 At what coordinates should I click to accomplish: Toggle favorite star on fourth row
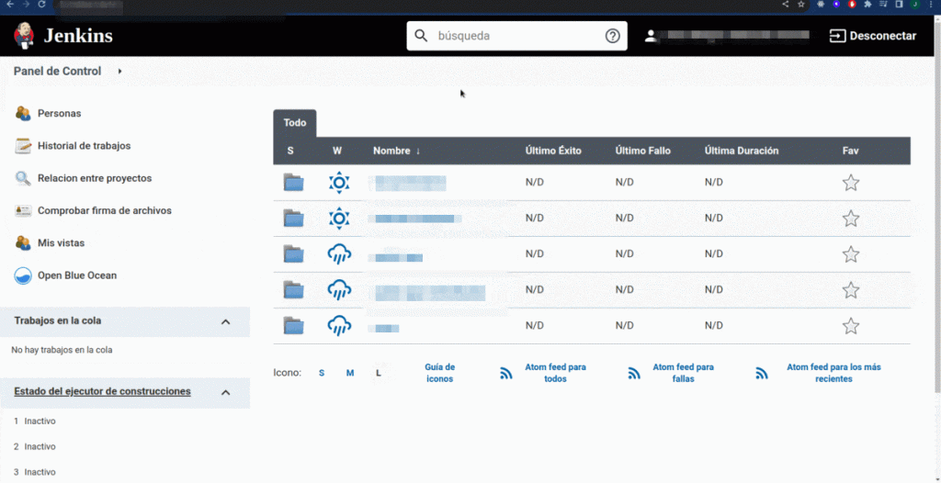pos(850,290)
